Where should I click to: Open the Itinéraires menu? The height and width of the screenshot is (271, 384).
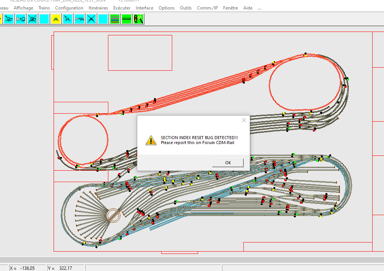(98, 8)
